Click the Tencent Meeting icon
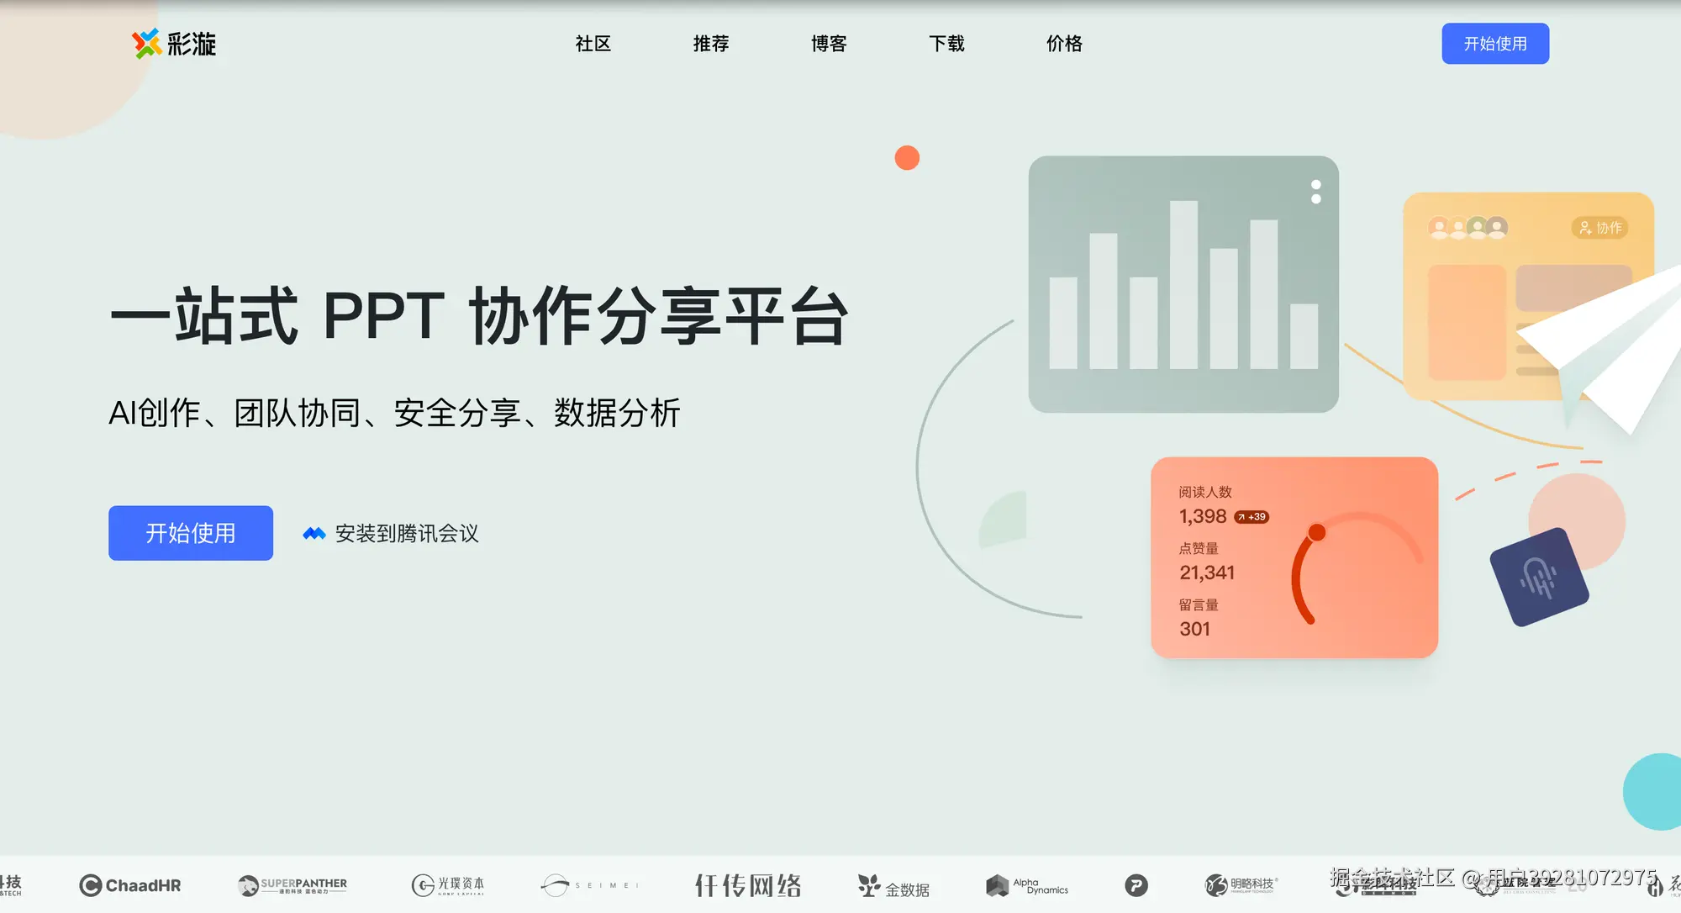Viewport: 1681px width, 913px height. [314, 534]
